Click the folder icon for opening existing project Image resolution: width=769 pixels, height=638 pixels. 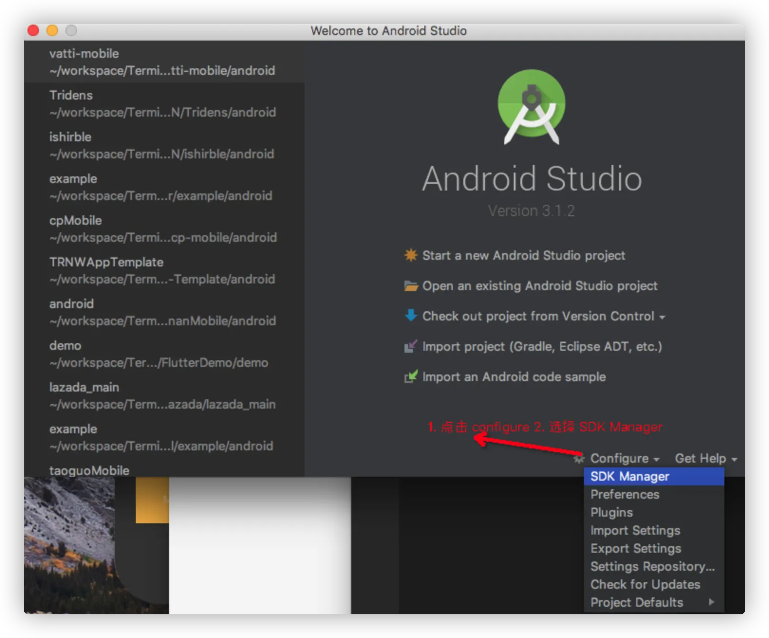411,286
